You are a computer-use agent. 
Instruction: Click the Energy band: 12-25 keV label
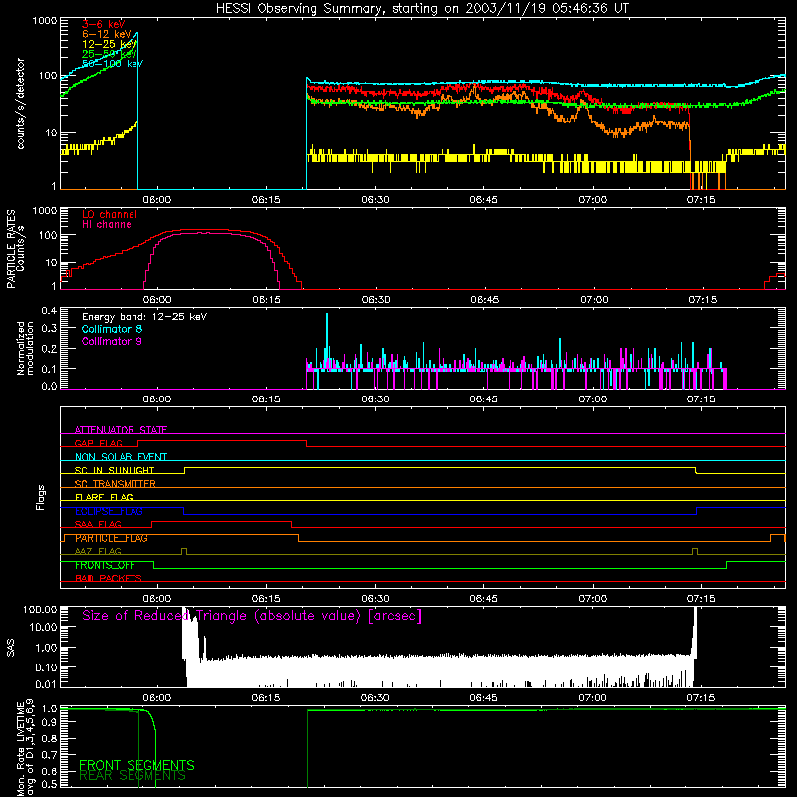144,317
